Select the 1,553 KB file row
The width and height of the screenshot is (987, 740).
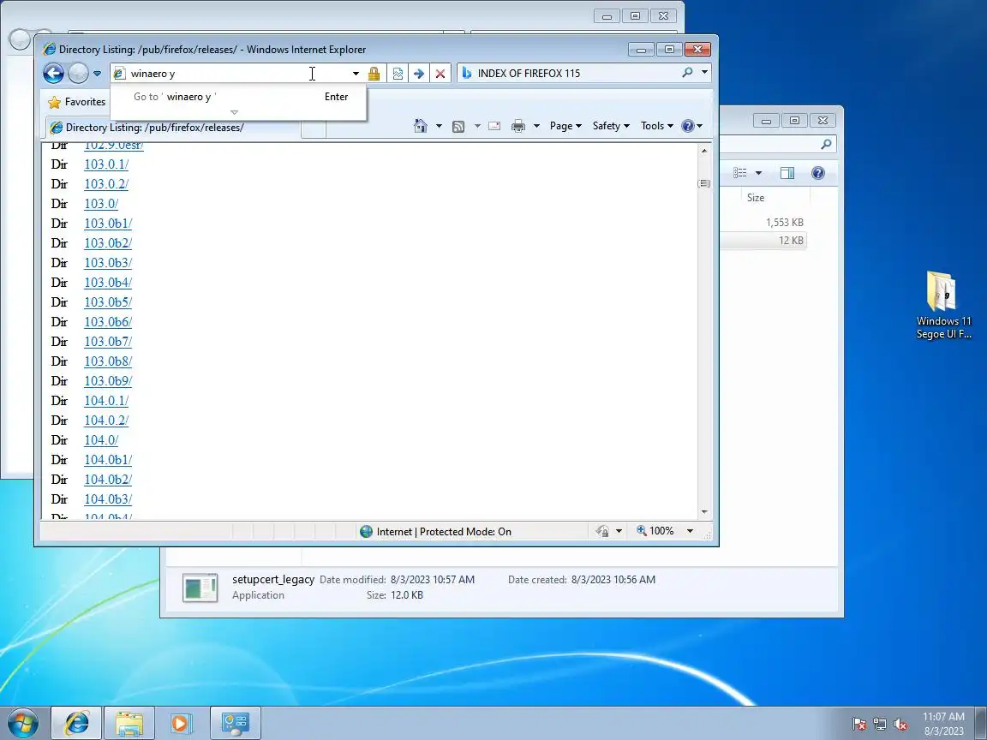(x=763, y=222)
